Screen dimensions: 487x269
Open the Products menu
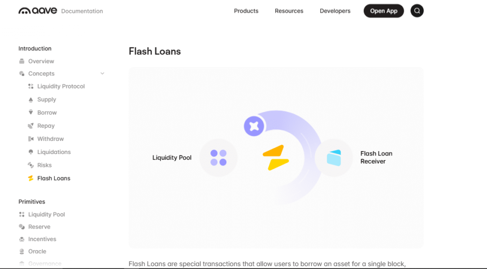coord(246,11)
